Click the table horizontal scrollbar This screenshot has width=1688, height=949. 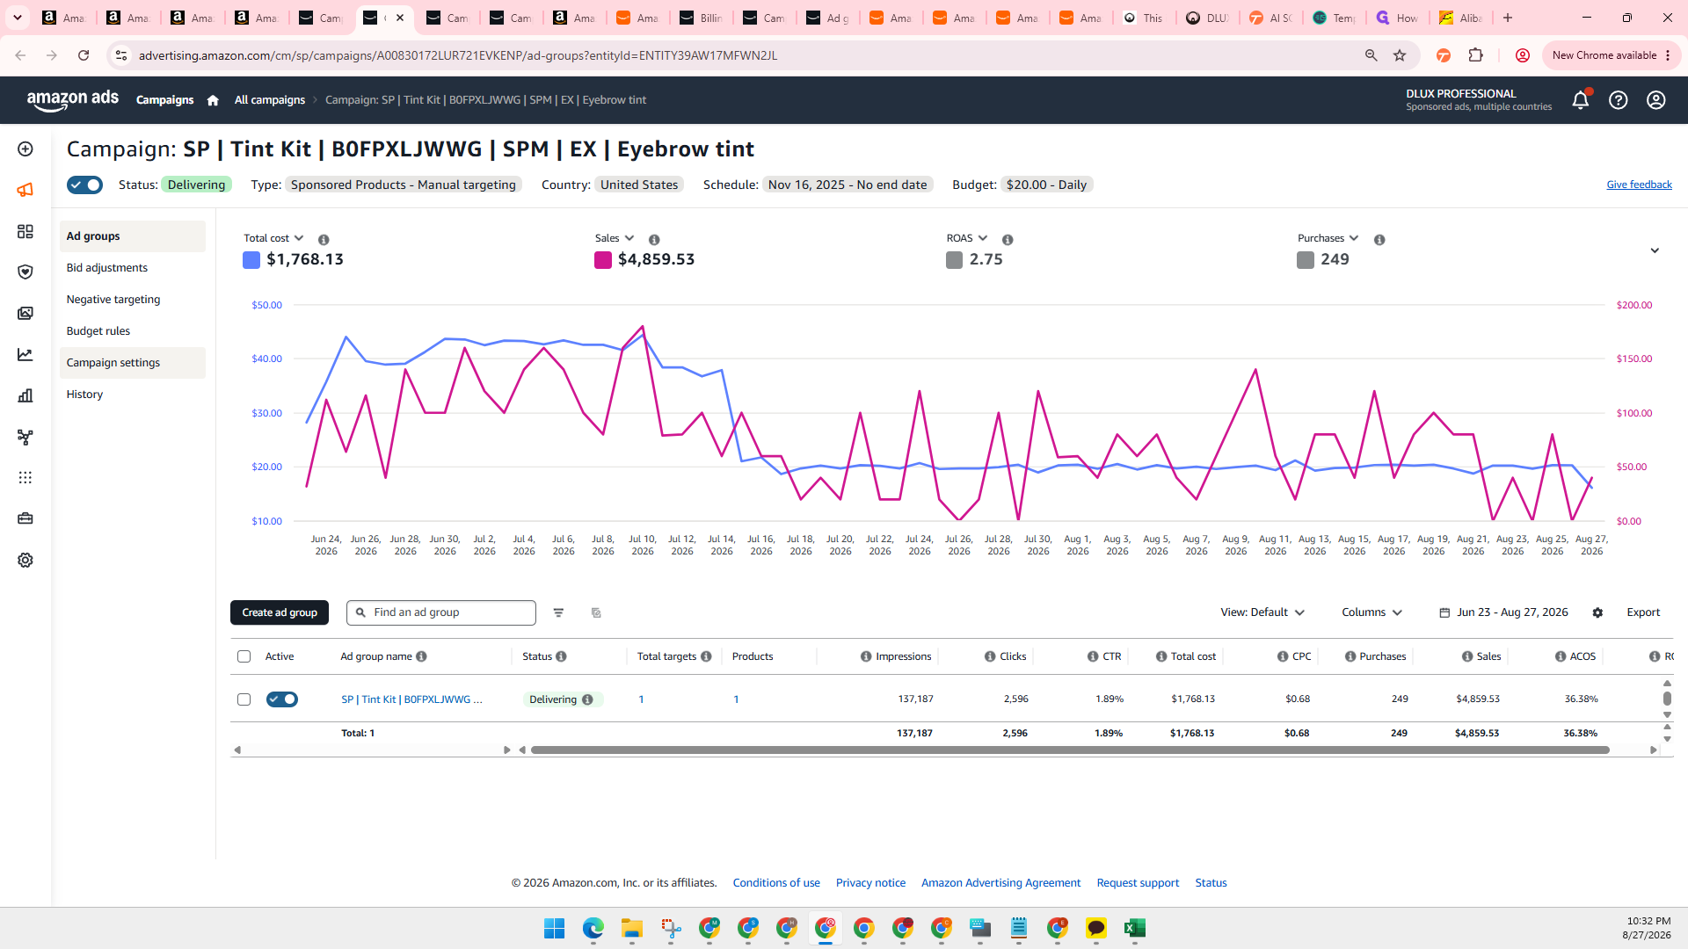(1070, 750)
